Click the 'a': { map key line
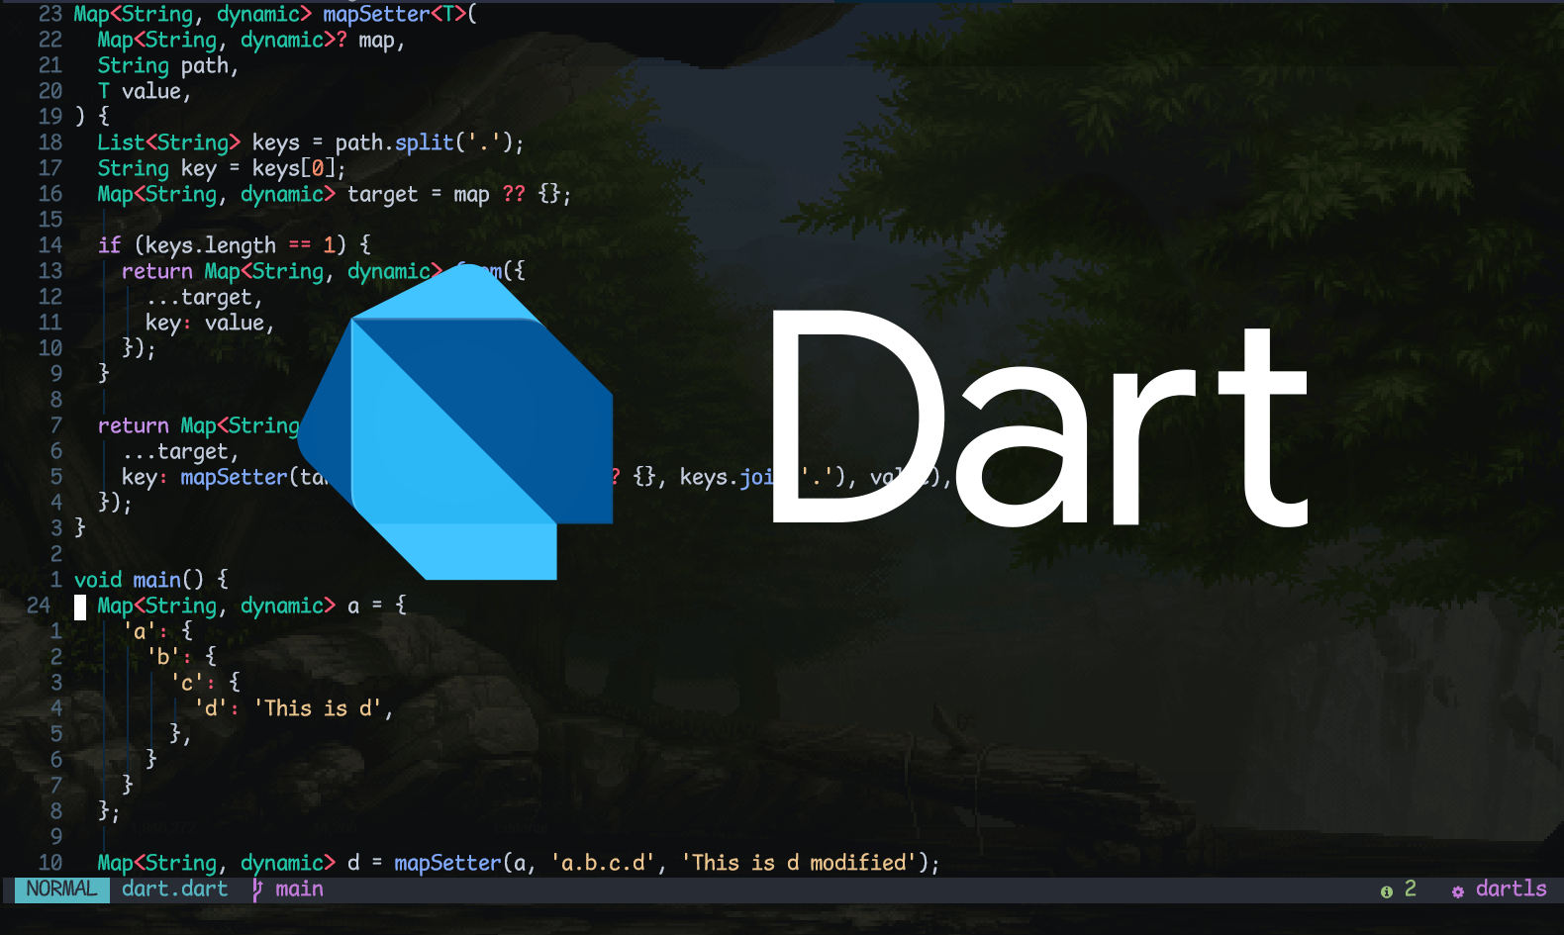The height and width of the screenshot is (935, 1564). pyautogui.click(x=157, y=632)
